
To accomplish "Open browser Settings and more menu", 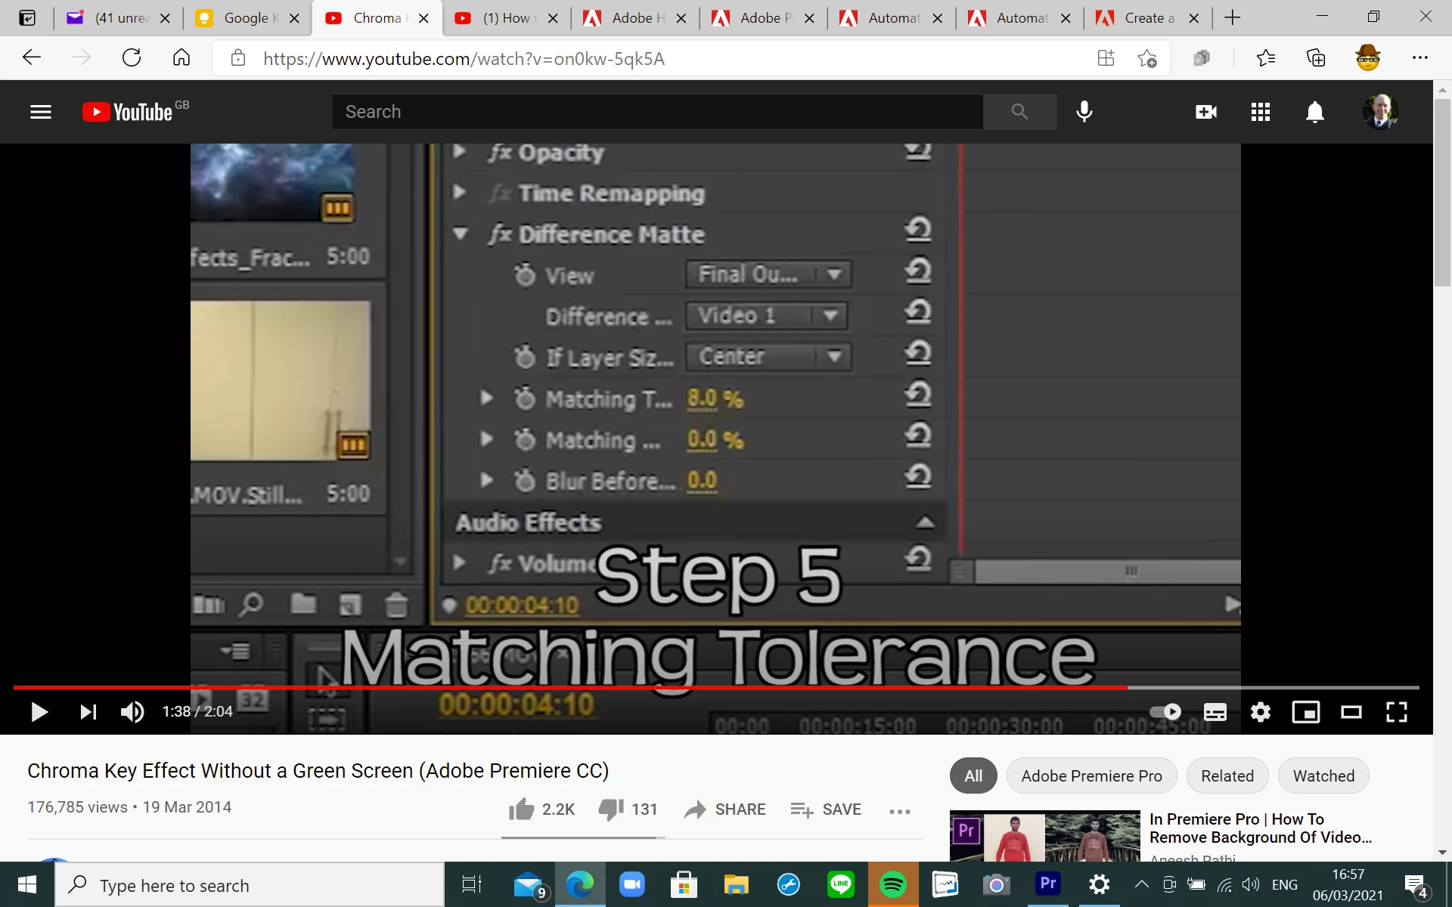I will [x=1419, y=58].
